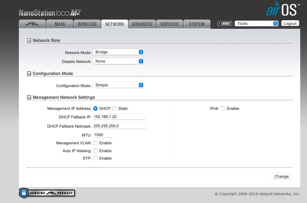The image size is (307, 203).
Task: Enable Auto IP Aliasing checkbox
Action: pyautogui.click(x=95, y=151)
